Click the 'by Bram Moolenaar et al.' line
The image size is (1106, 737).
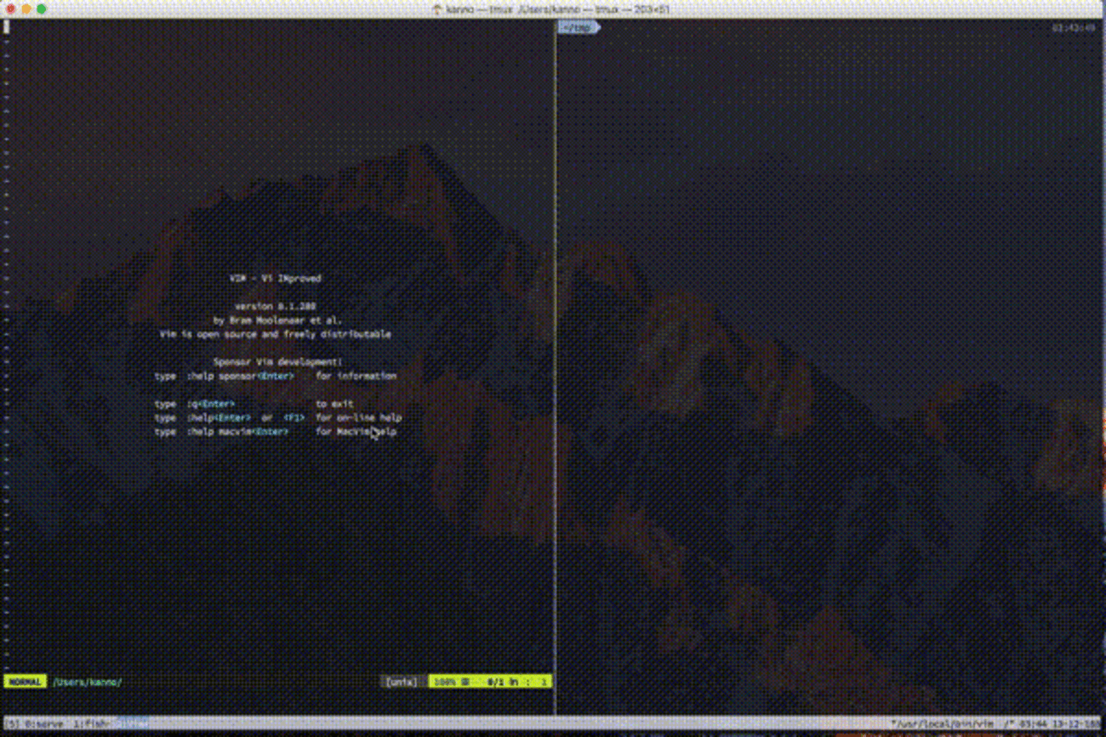coord(277,320)
